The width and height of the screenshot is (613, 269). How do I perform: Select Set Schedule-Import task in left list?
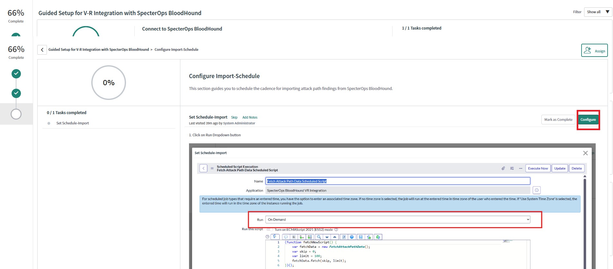tap(73, 123)
